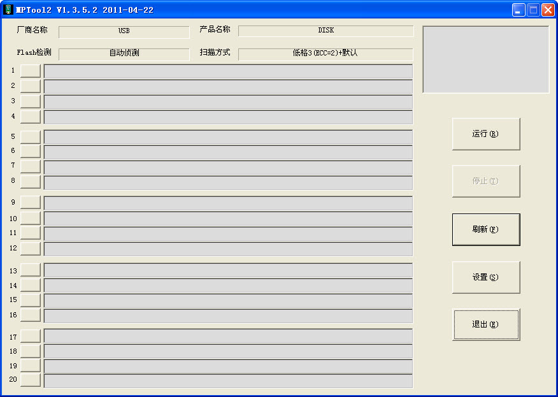
Task: Click the MPTool2 title bar app icon
Action: click(x=8, y=10)
